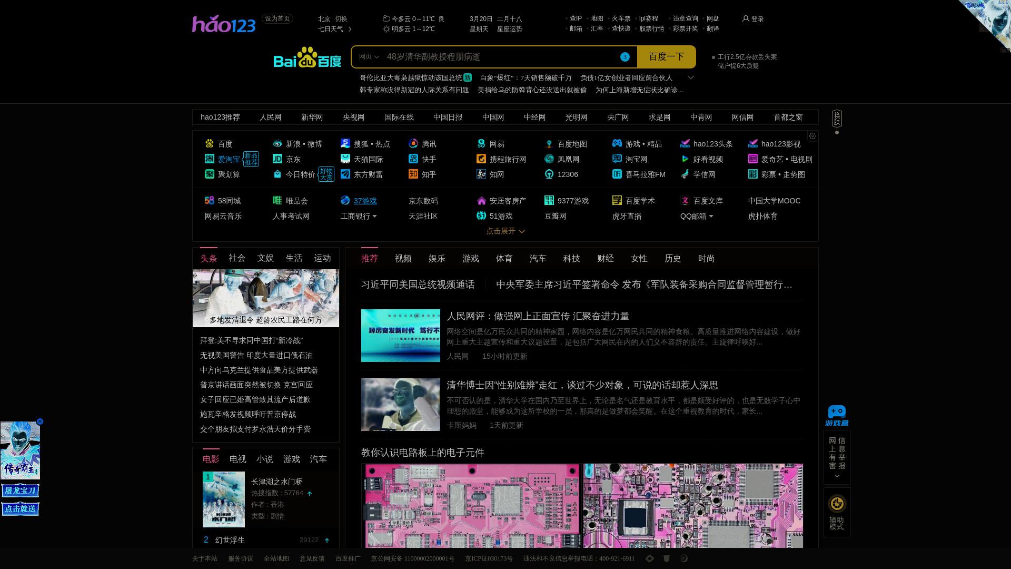Viewport: 1011px width, 569px height.
Task: Open the hao123影视 icon link
Action: pyautogui.click(x=753, y=144)
